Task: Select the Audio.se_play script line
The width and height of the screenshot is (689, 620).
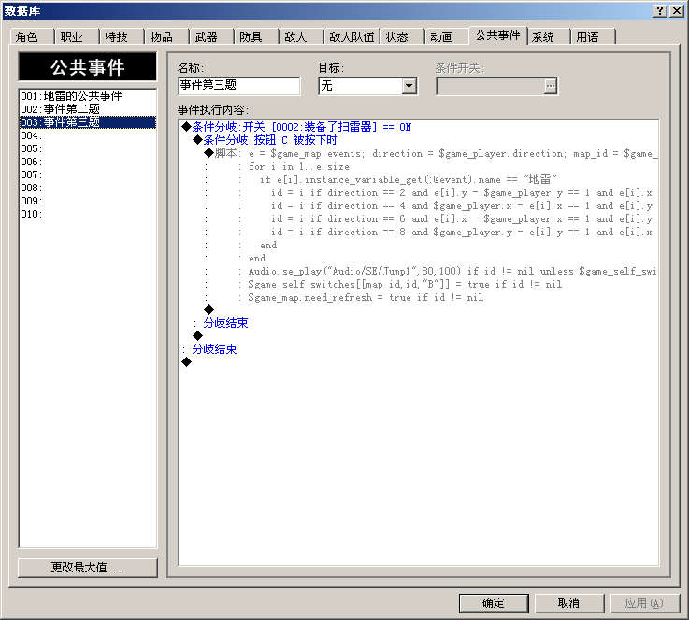Action: click(x=419, y=271)
